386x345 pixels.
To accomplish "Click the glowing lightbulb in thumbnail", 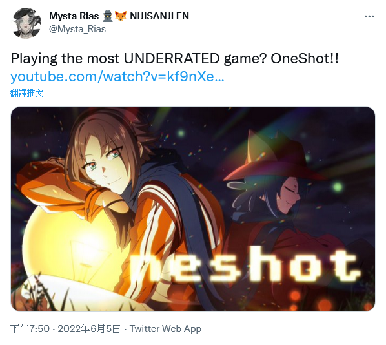I will point(74,249).
